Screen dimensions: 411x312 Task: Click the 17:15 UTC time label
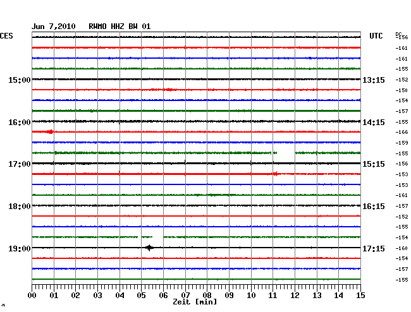374,248
